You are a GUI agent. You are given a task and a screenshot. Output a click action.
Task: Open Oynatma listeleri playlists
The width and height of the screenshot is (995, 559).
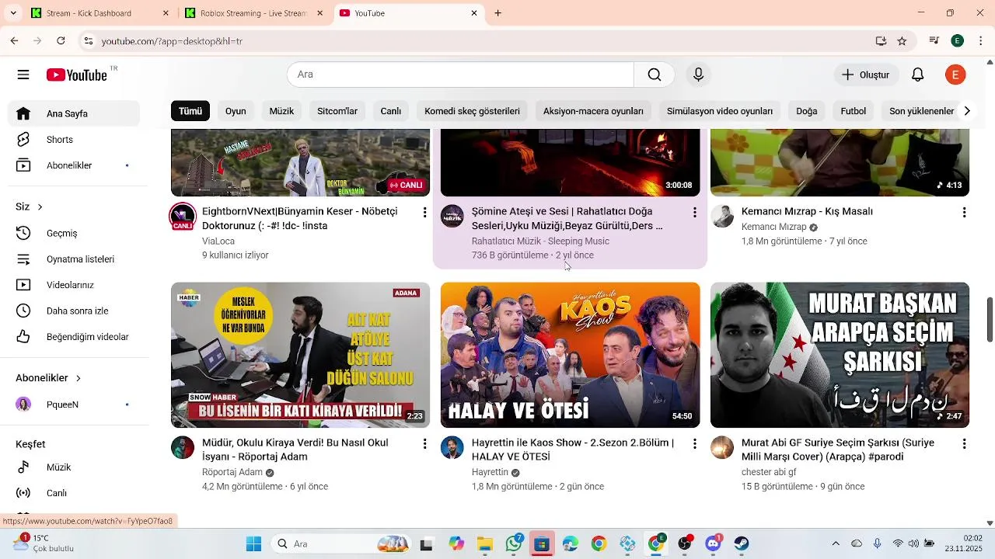click(74, 259)
